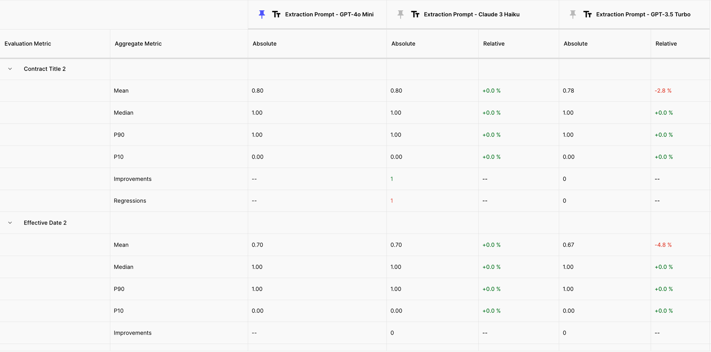Select the P90 row label under Contract Title 2
The height and width of the screenshot is (352, 711).
coord(119,135)
